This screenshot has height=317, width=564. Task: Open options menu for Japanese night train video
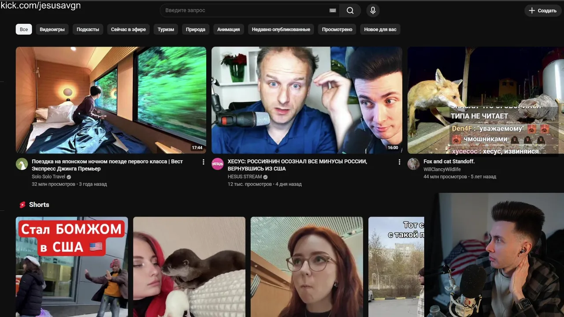203,162
